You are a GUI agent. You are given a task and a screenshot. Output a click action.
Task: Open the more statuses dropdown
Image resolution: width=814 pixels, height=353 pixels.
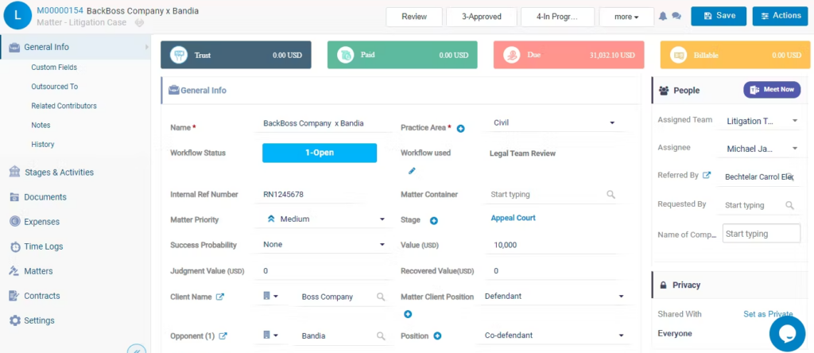[626, 17]
